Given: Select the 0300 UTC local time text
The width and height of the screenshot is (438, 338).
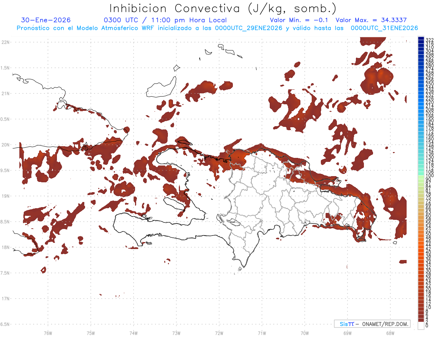Looking at the screenshot, I should click(165, 20).
